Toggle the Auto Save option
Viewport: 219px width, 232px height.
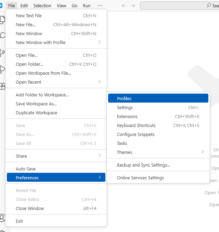[x=26, y=169]
